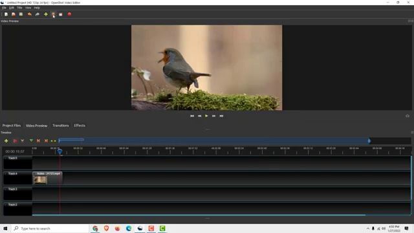Viewport: 414px width, 233px height.
Task: Click the rewind playback button
Action: (x=200, y=116)
